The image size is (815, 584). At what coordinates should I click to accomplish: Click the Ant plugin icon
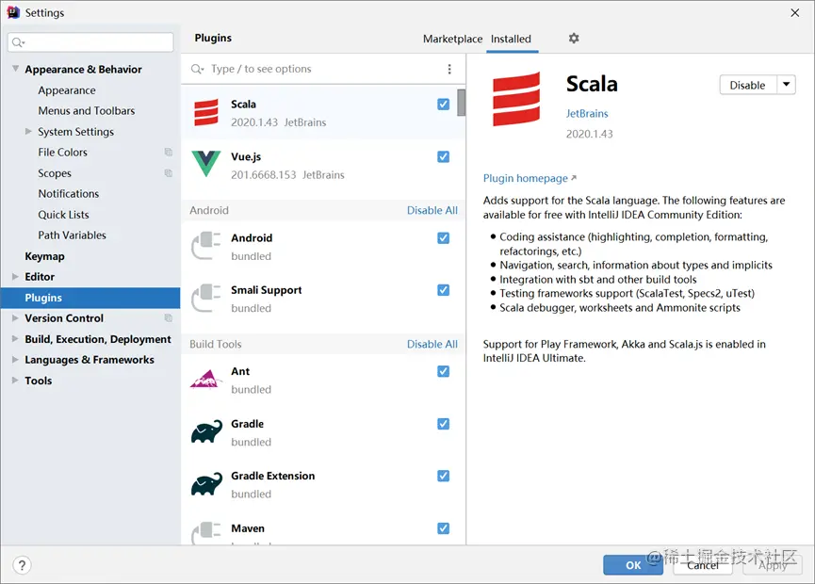[205, 380]
